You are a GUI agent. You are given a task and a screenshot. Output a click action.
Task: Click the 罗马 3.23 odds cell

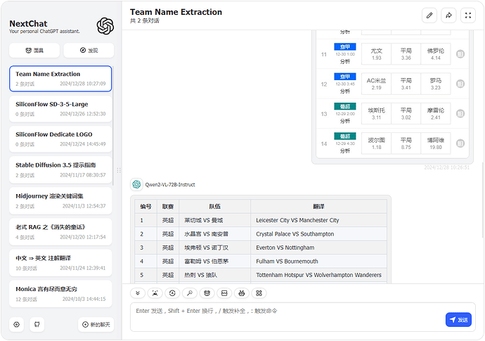[x=436, y=84]
